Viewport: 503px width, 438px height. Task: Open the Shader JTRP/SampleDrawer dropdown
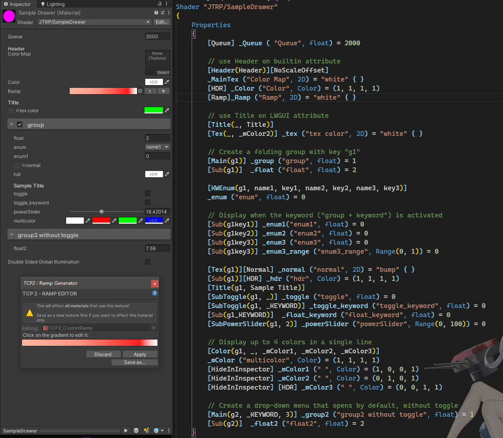(x=94, y=22)
